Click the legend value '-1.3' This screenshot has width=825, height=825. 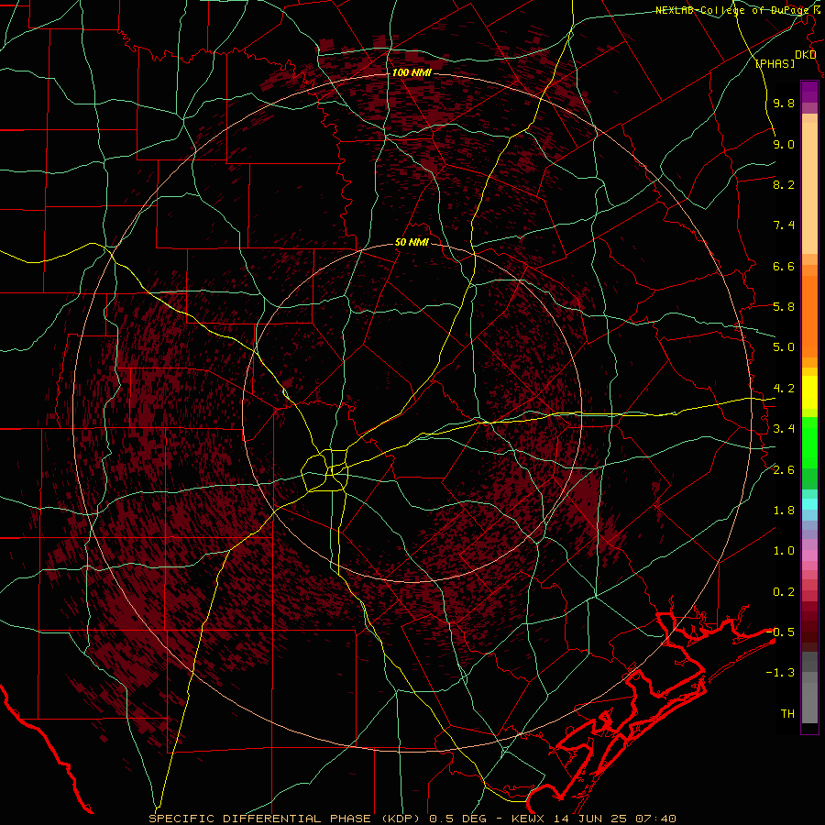click(780, 673)
